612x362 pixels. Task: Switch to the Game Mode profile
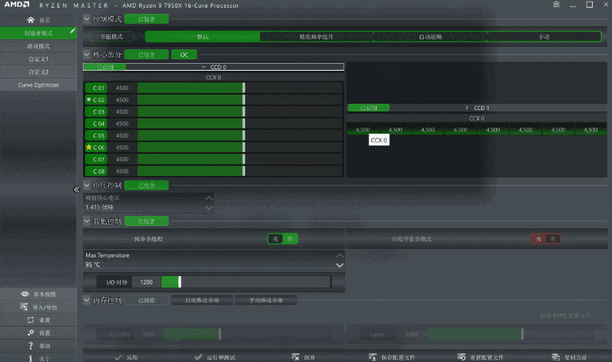(x=38, y=45)
